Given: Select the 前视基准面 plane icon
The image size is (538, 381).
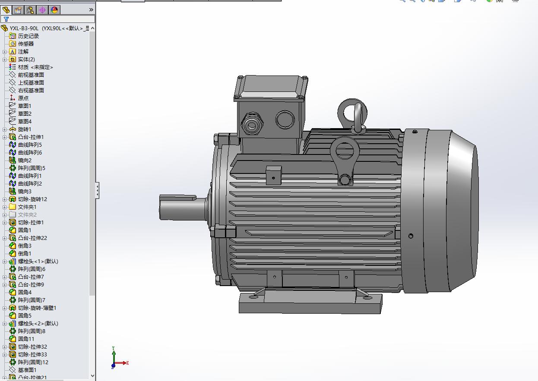Looking at the screenshot, I should (13, 75).
